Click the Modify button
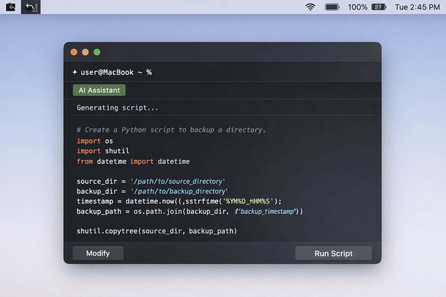 [98, 253]
